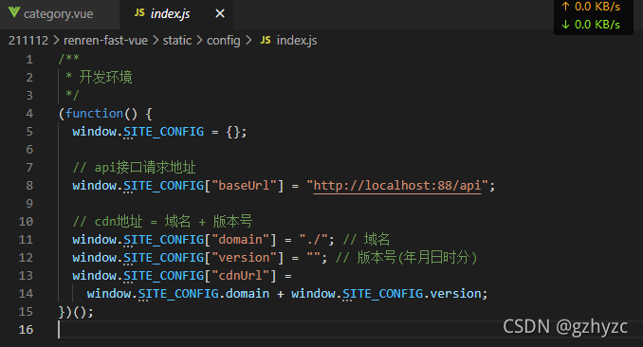The height and width of the screenshot is (347, 643).
Task: Click the "domain" string key
Action: 241,240
